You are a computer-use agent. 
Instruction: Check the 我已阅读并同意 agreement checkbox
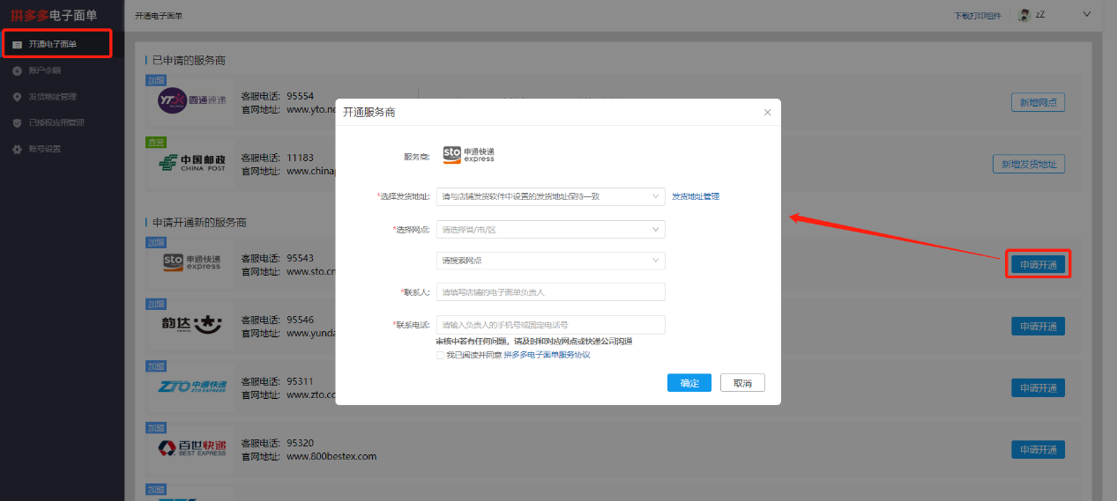click(x=440, y=355)
